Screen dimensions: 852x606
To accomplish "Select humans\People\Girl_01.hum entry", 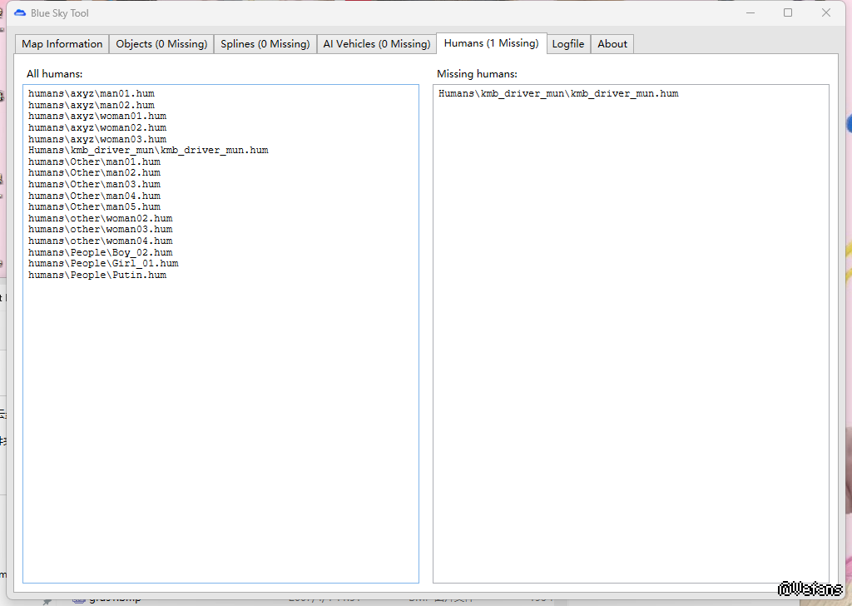I will pyautogui.click(x=103, y=264).
